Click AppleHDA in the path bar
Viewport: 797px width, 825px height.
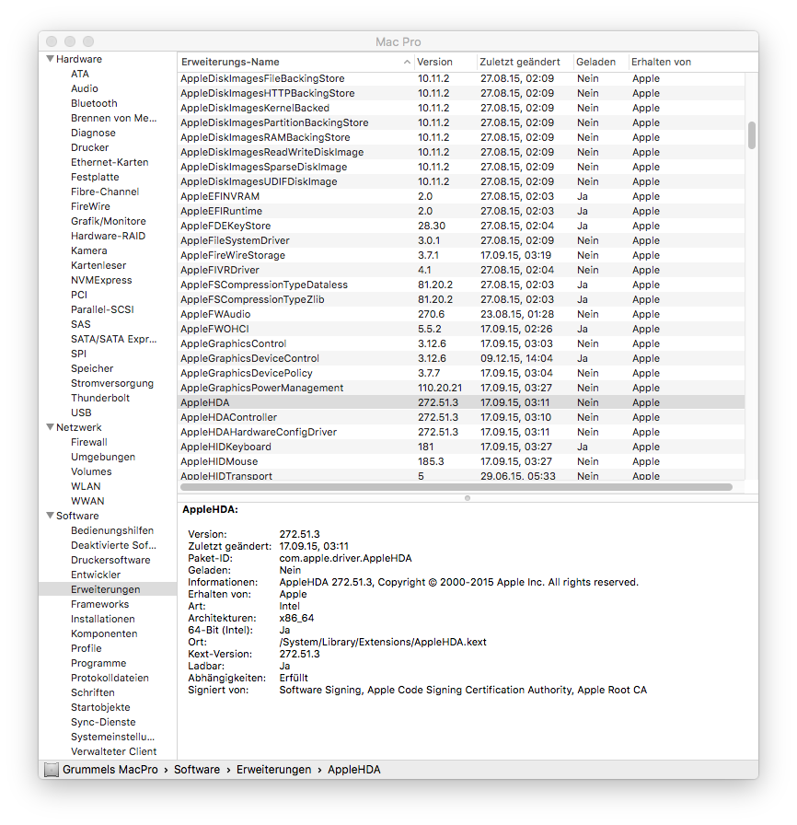pyautogui.click(x=353, y=770)
